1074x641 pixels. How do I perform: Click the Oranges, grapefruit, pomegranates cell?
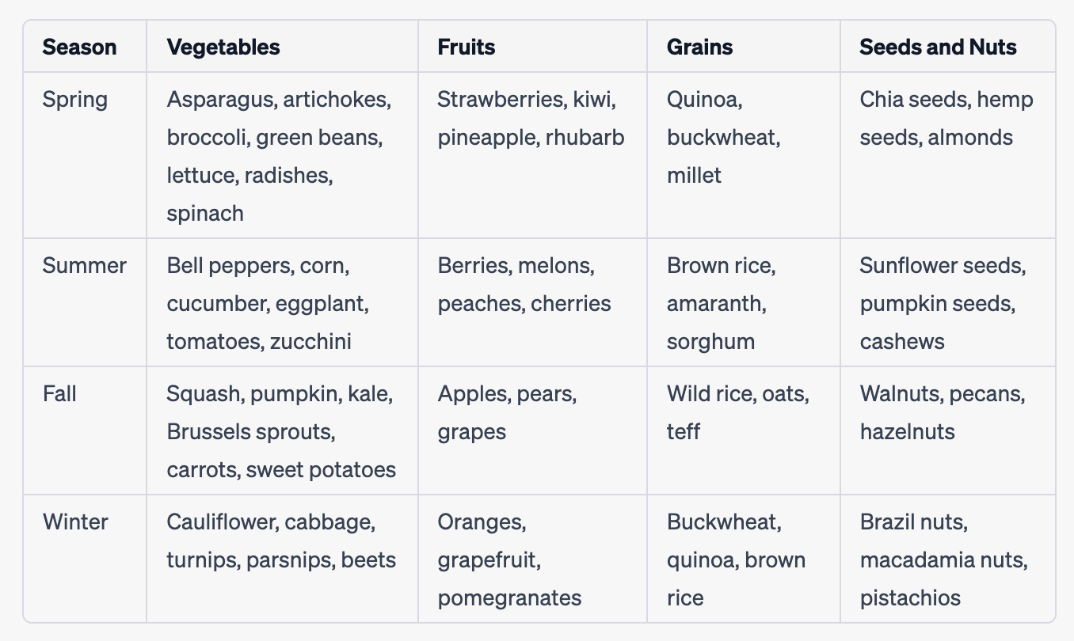tap(508, 559)
